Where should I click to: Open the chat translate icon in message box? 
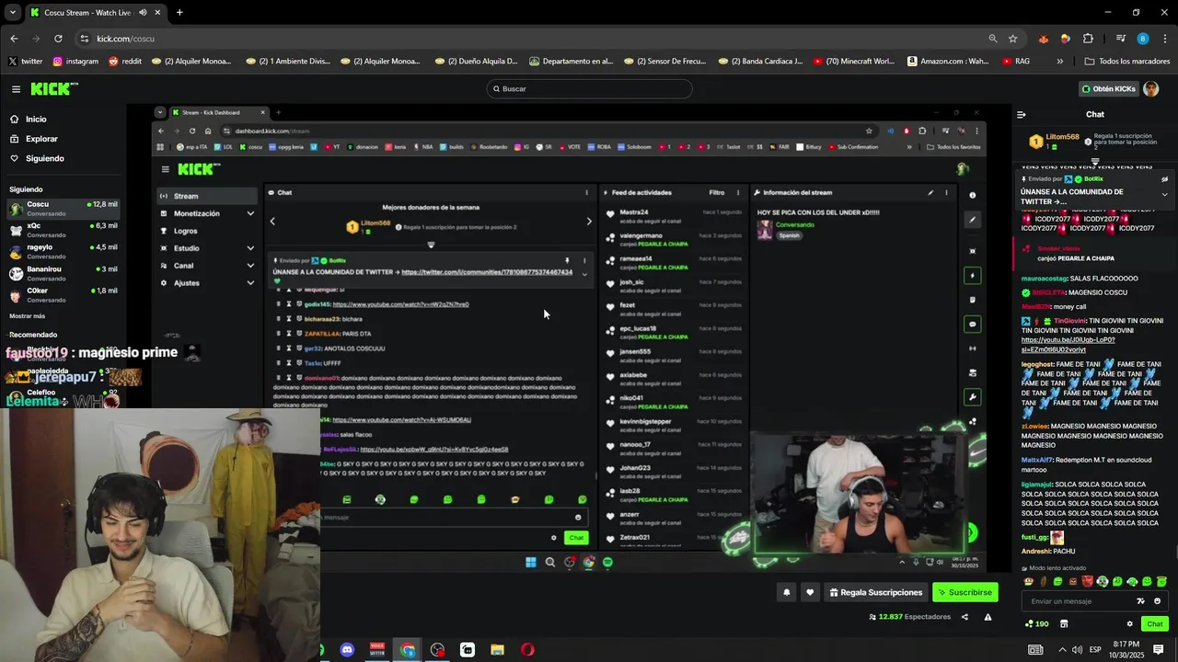point(1141,601)
